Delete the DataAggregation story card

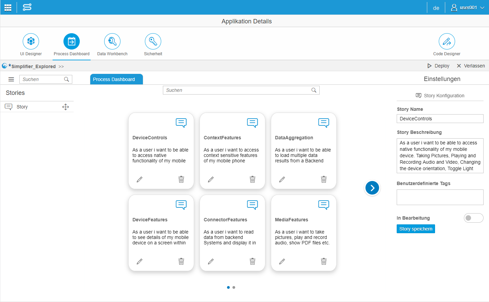point(324,179)
